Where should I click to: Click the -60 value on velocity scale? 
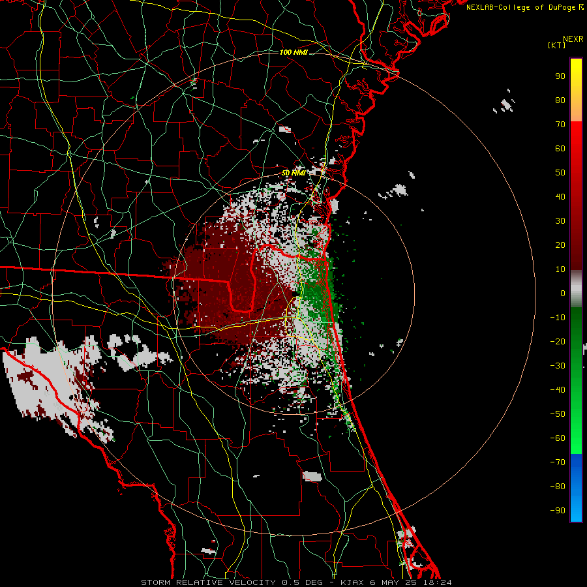[558, 438]
